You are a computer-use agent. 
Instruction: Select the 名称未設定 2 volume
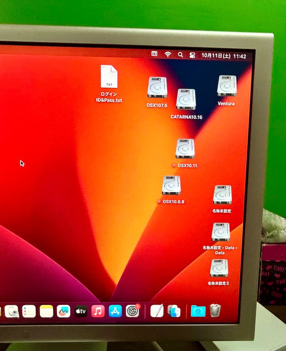219,268
